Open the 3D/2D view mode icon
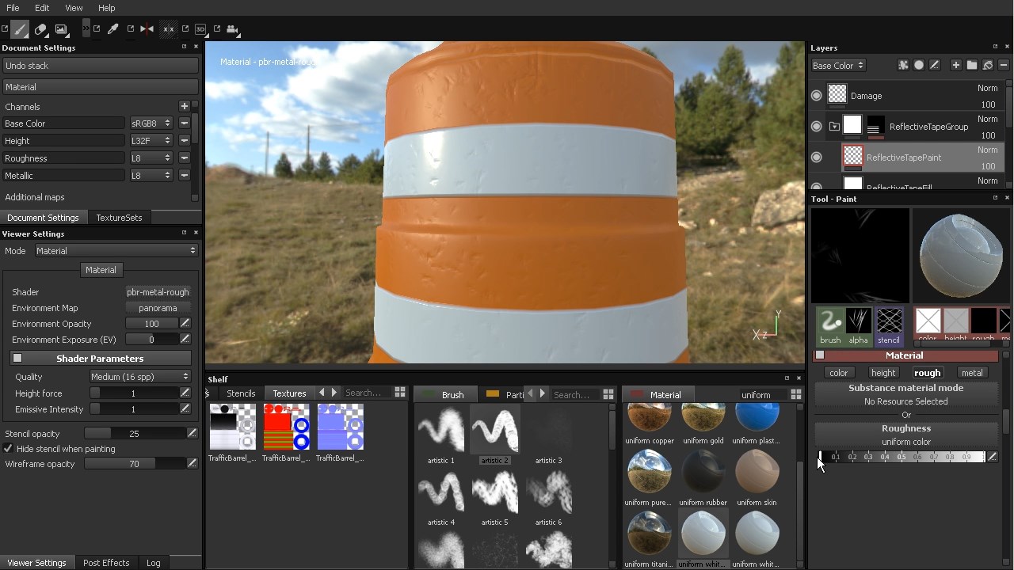 tap(201, 29)
